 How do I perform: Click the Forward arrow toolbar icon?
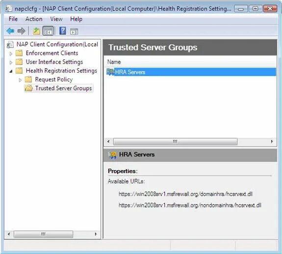22,31
